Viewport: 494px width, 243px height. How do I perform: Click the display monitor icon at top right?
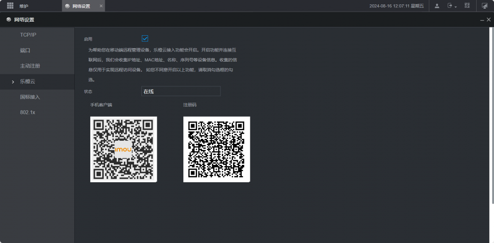point(484,6)
